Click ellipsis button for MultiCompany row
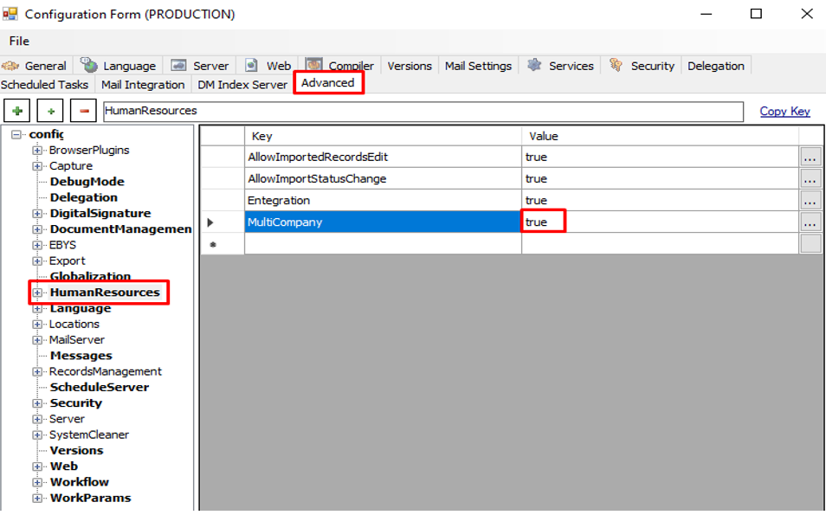 [x=810, y=222]
